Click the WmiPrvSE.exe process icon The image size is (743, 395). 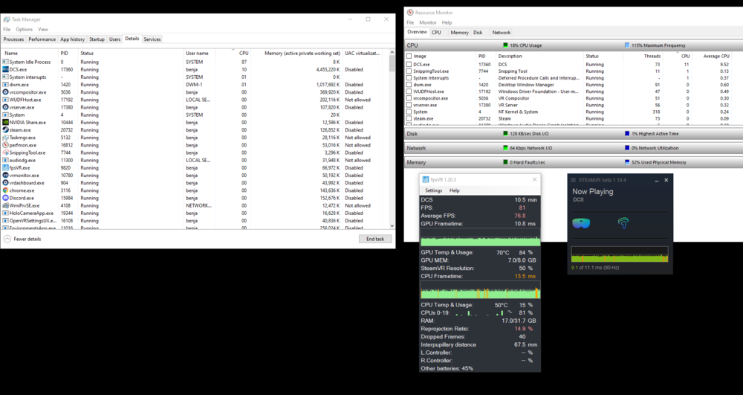click(x=6, y=205)
